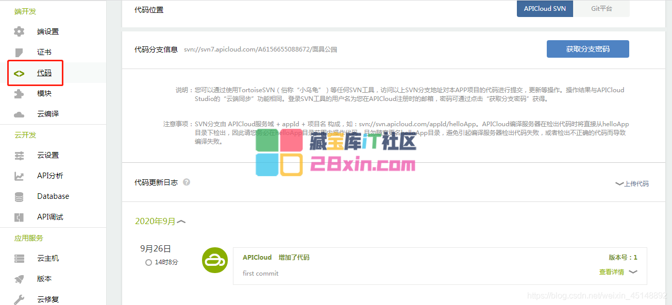This screenshot has width=672, height=305.
Task: Click the 模块 puzzle piece icon
Action: point(19,93)
